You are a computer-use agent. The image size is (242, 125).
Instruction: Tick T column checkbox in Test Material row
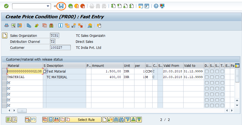point(222,71)
